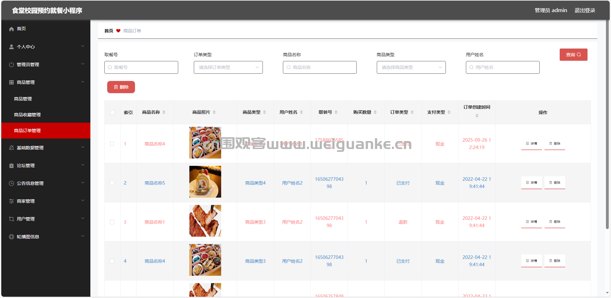Click the 基础数据管理 icon
Viewport: 611px width, 298px height.
(x=11, y=148)
